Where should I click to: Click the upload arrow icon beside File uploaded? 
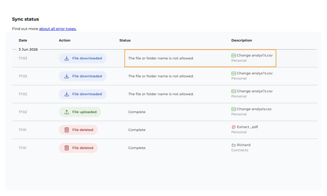tap(66, 112)
